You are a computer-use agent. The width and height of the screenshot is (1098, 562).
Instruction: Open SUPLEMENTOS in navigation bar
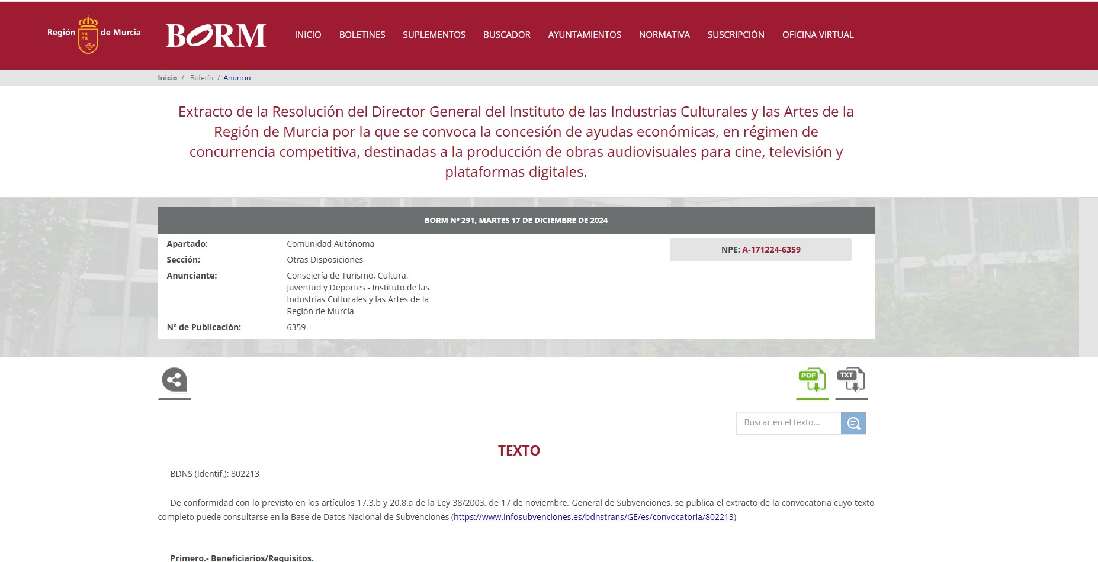pos(434,35)
